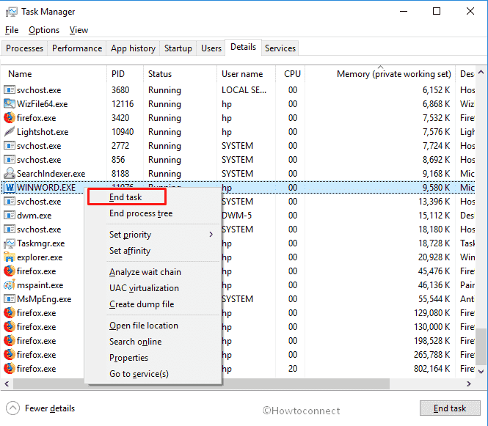
Task: Click the explorer.exe folder icon
Action: (10, 257)
